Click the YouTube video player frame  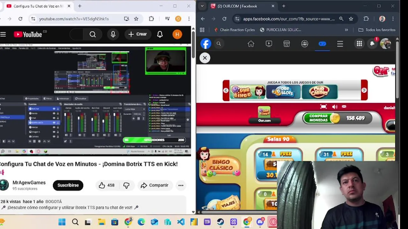(x=95, y=100)
